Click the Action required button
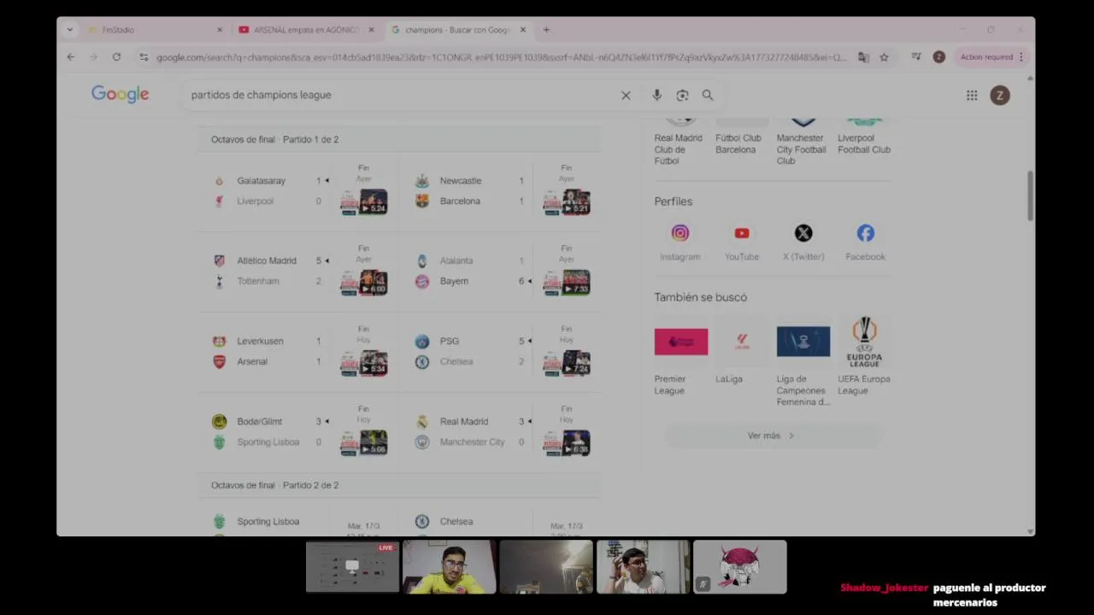The height and width of the screenshot is (615, 1094). pyautogui.click(x=991, y=57)
